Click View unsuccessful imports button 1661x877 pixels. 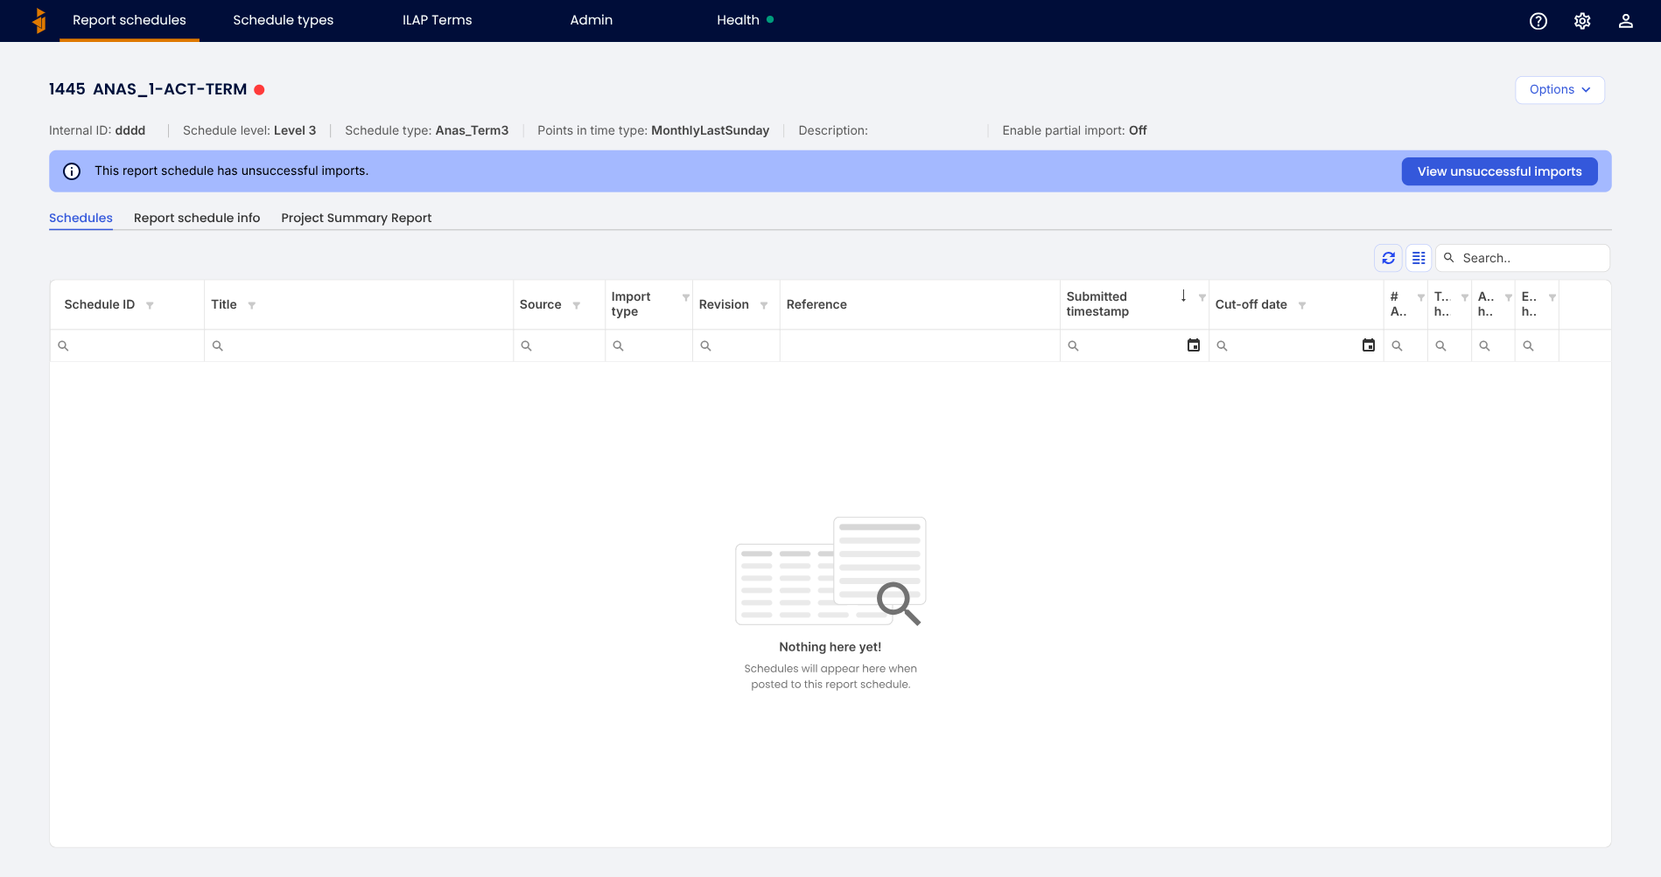(x=1500, y=171)
